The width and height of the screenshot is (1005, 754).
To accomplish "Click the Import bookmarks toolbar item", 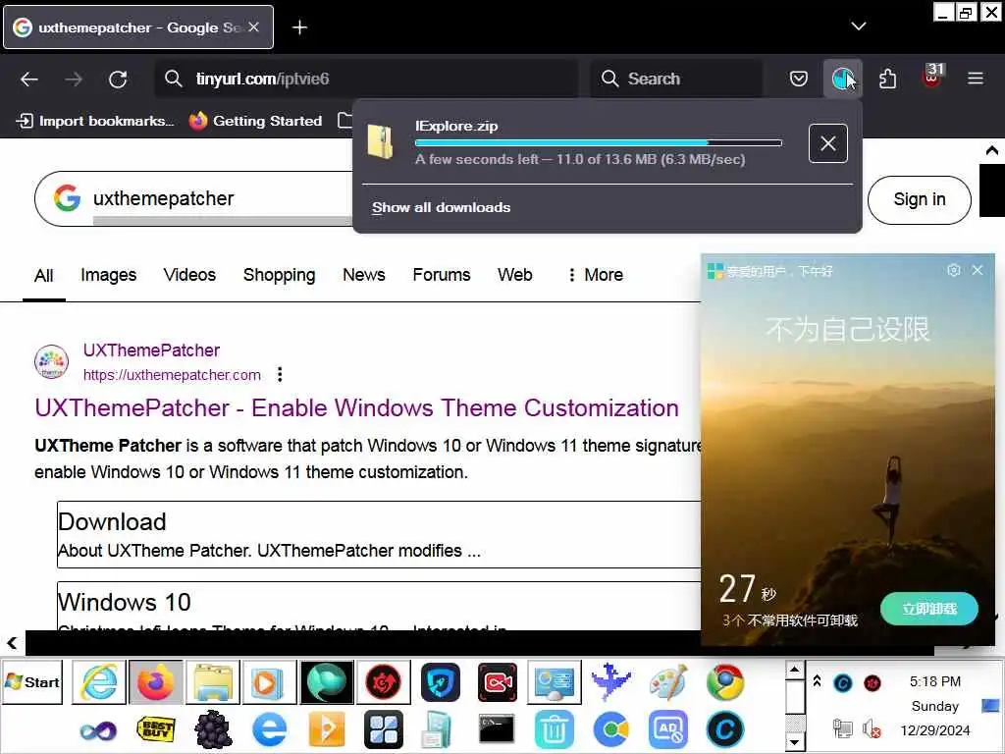I will click(x=95, y=121).
